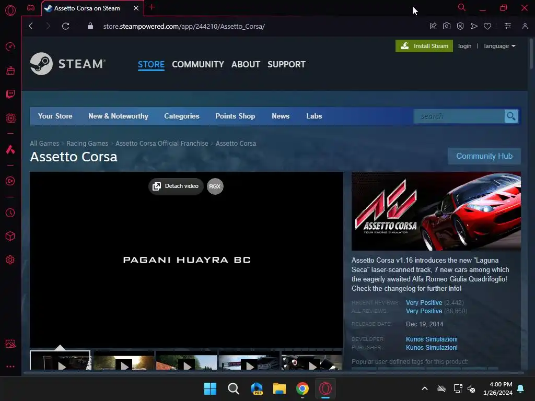Open a new tab with plus button

tap(152, 7)
